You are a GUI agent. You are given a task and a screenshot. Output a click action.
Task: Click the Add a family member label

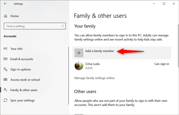[x=100, y=51]
